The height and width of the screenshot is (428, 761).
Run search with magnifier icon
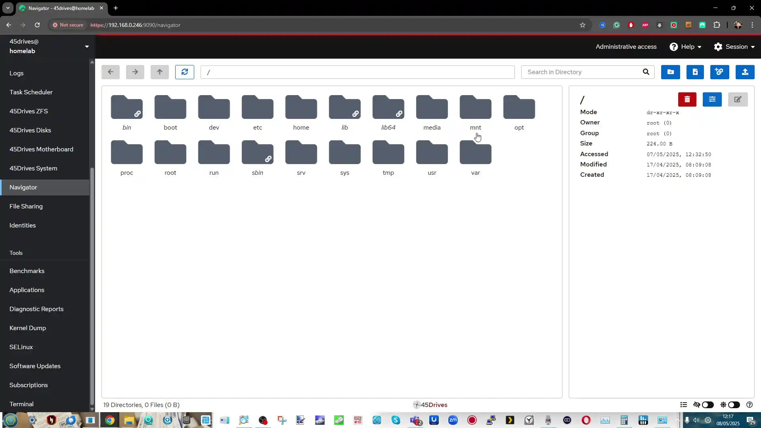point(646,72)
